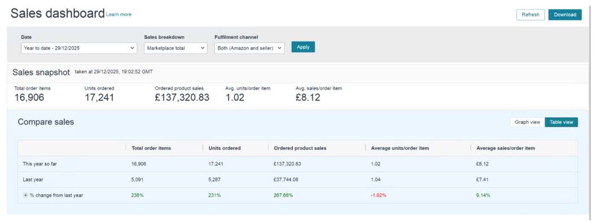Click the Sales dashboard title
597x221 pixels.
(x=58, y=14)
